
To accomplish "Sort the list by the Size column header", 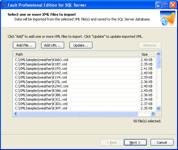I will [147, 54].
